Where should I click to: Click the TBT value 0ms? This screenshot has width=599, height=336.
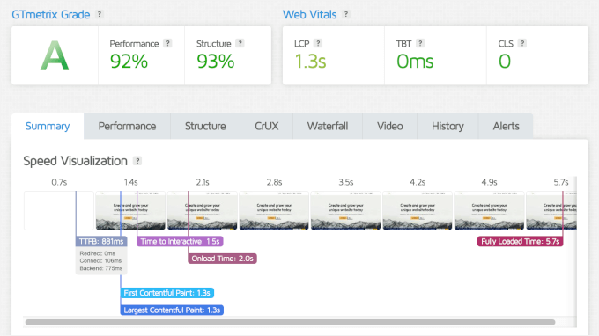[x=415, y=62]
